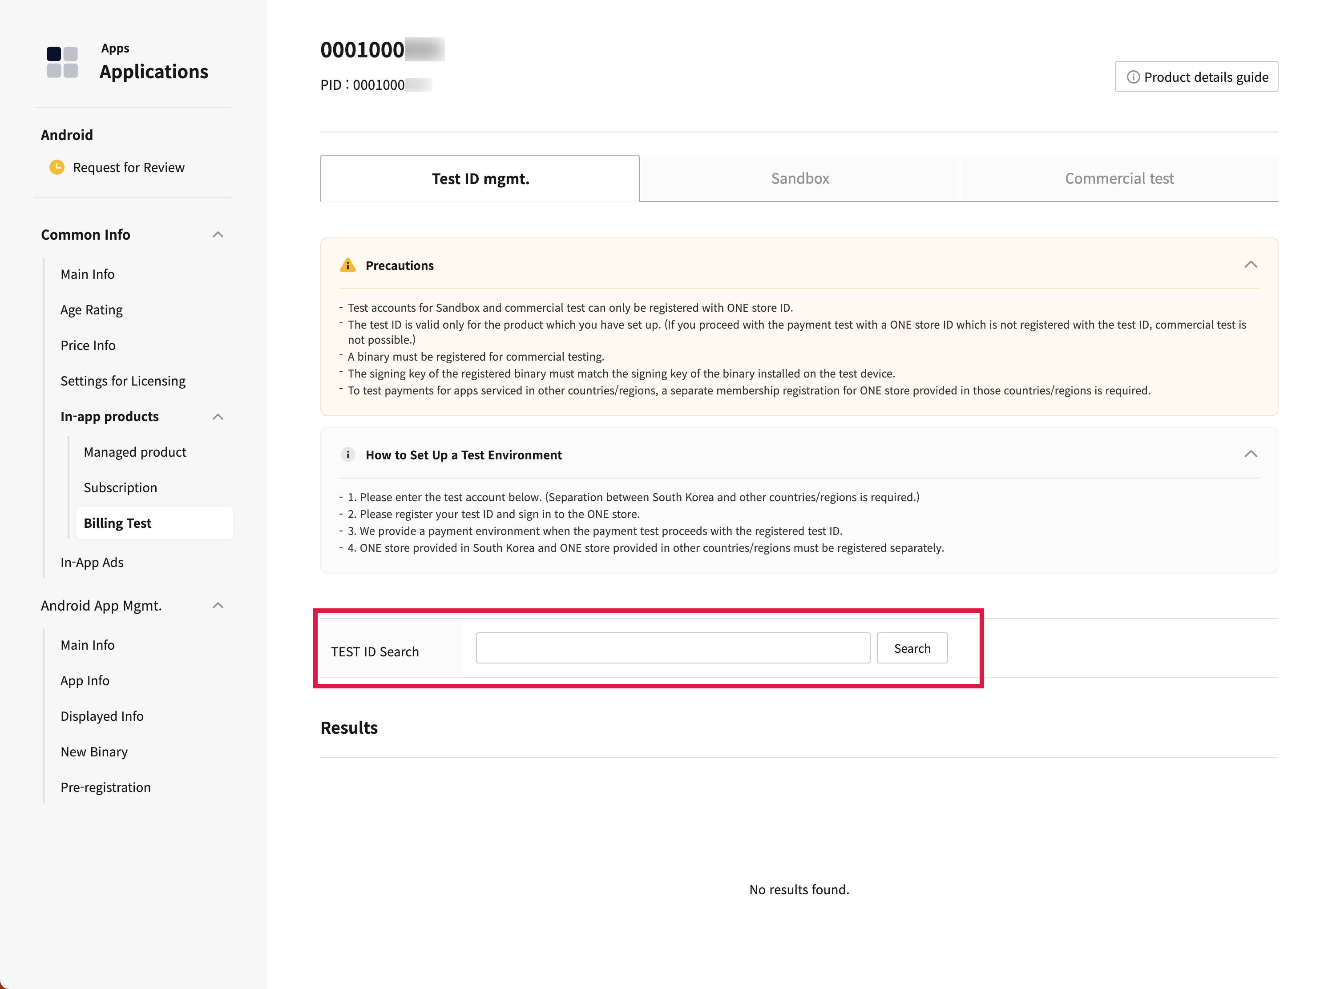Click the Precautions warning triangle icon
Image resolution: width=1332 pixels, height=989 pixels.
tap(347, 265)
